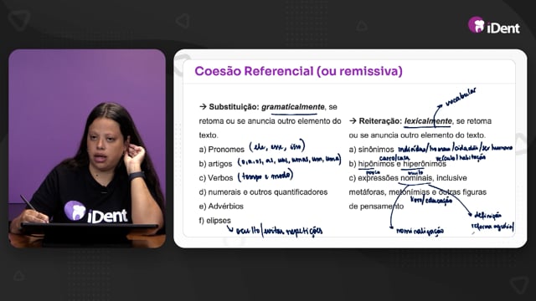
Task: Click the arrow before "Substituição"
Action: [x=203, y=107]
